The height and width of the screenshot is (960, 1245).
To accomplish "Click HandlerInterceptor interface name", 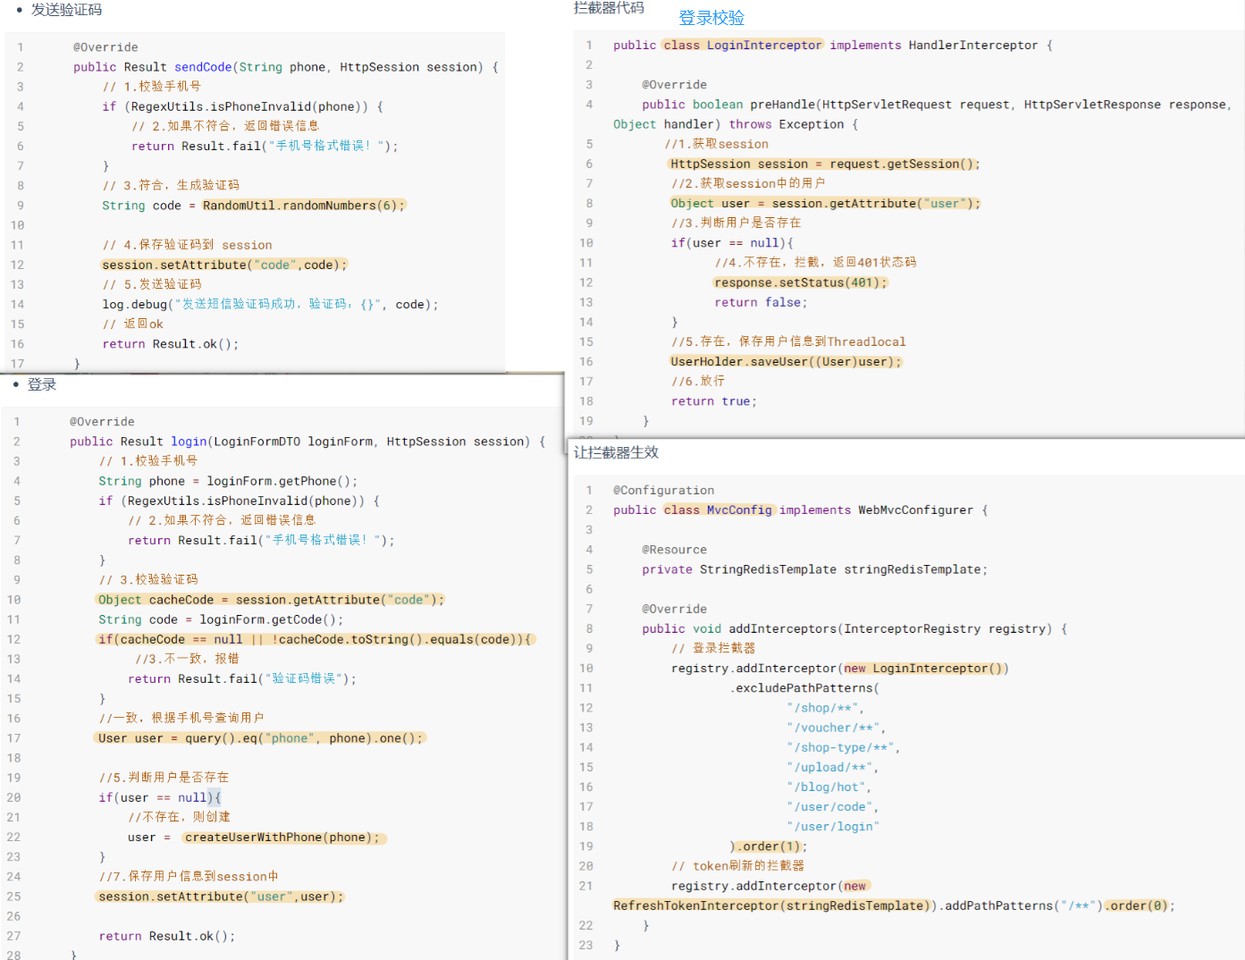I will [973, 46].
